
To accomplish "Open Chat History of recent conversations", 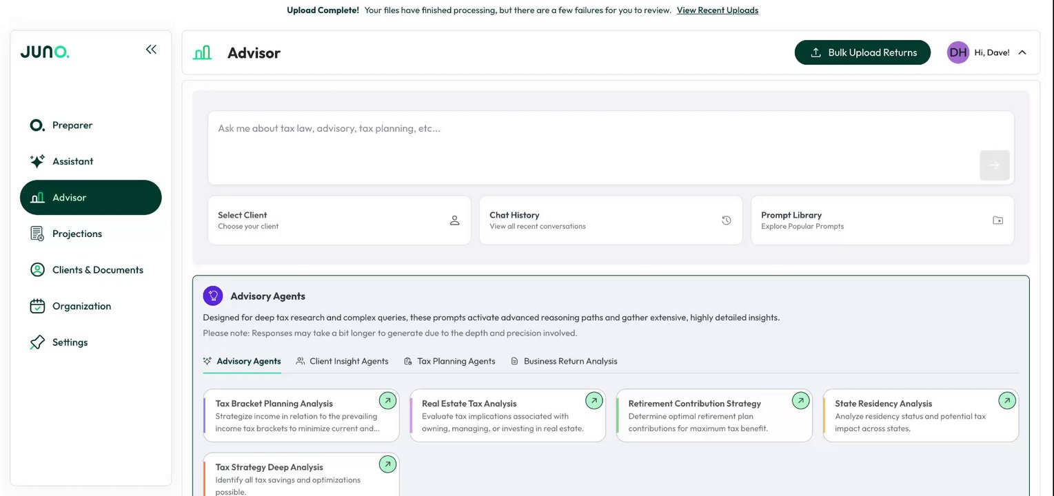I will tap(610, 220).
